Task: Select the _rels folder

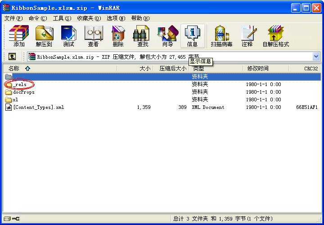Action: click(20, 84)
